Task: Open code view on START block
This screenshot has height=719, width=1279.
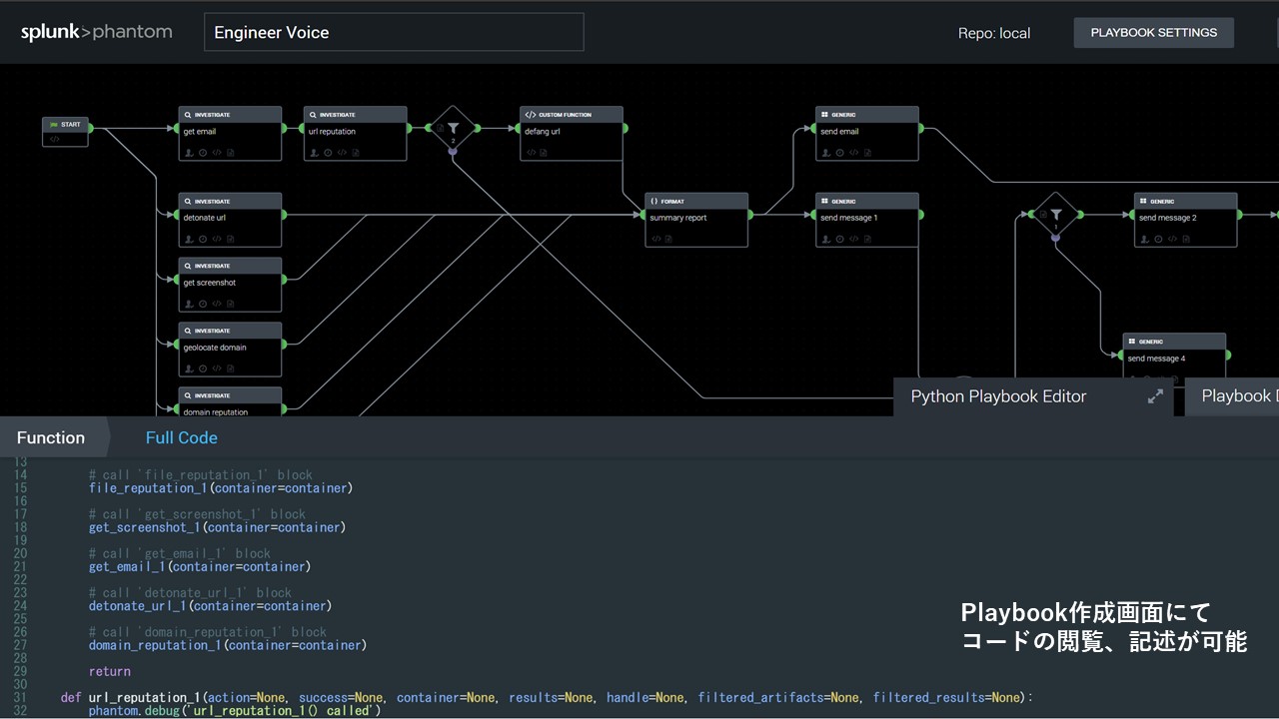Action: tap(55, 139)
